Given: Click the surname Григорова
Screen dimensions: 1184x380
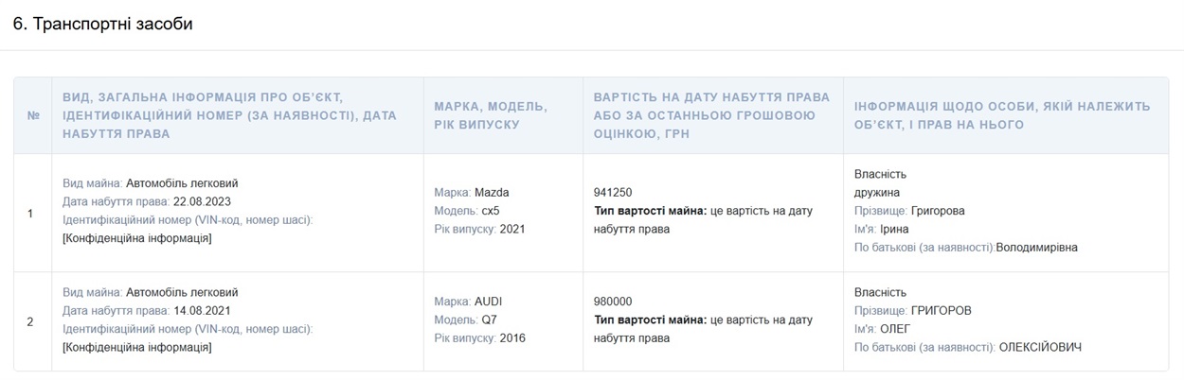Looking at the screenshot, I should 934,211.
